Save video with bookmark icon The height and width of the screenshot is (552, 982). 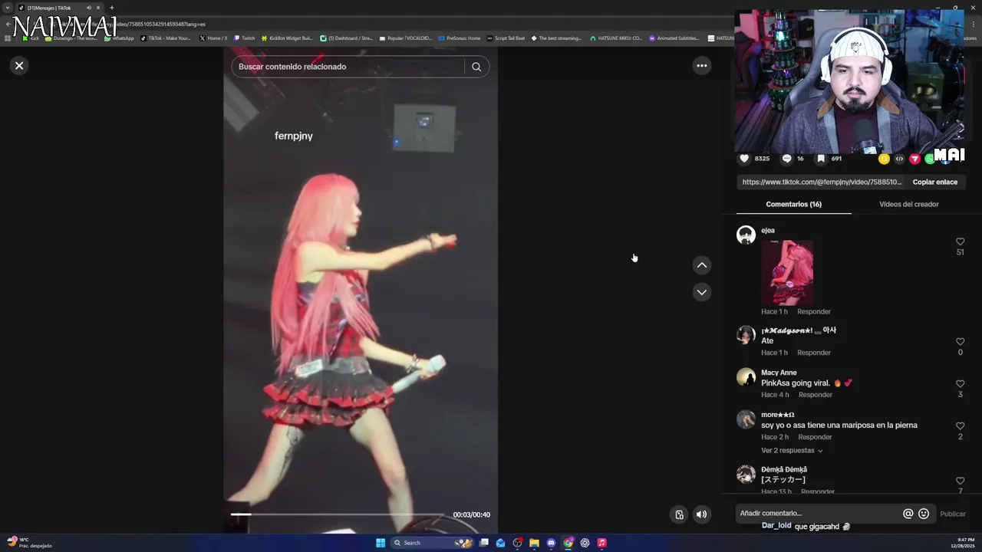821,159
